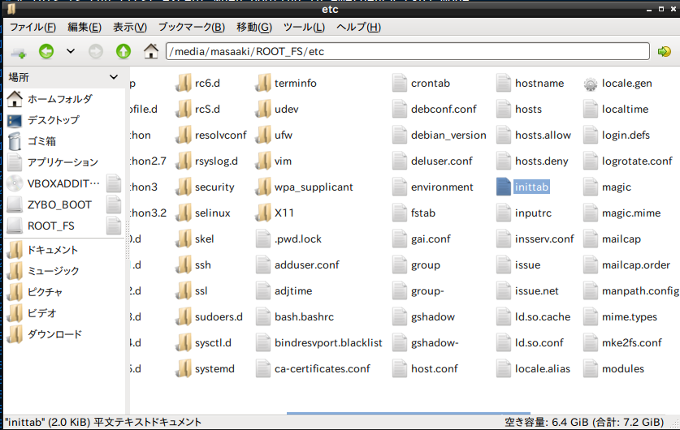
Task: Open ダウンロード bookmark in sidebar
Action: coord(54,334)
